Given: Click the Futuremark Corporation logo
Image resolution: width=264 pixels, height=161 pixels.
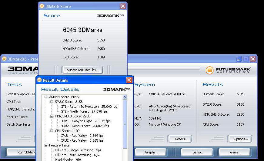Looking at the screenshot, I should pyautogui.click(x=228, y=70).
